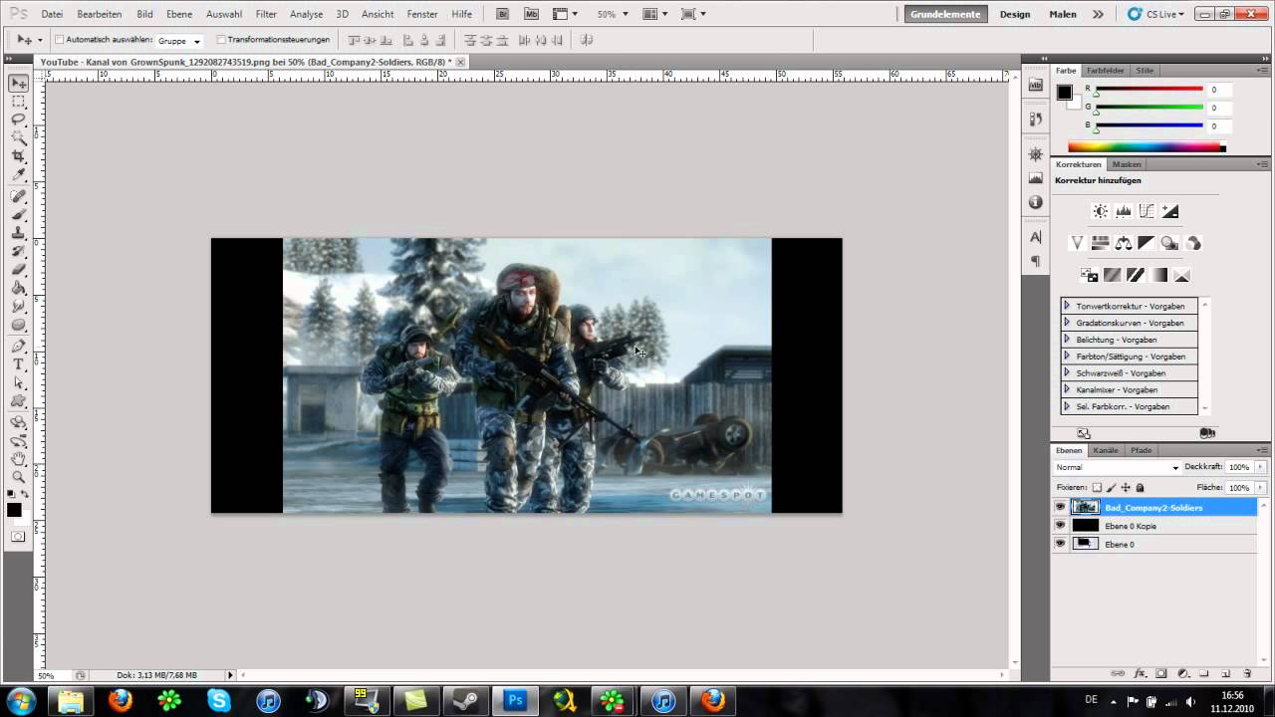
Task: Click the color spectrum ramp
Action: [1145, 147]
